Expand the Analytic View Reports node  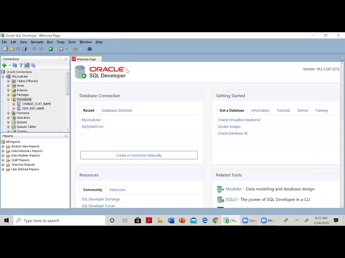pyautogui.click(x=3, y=146)
